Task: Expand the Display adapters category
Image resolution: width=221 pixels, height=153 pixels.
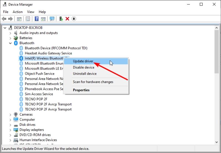Action: 10,130
